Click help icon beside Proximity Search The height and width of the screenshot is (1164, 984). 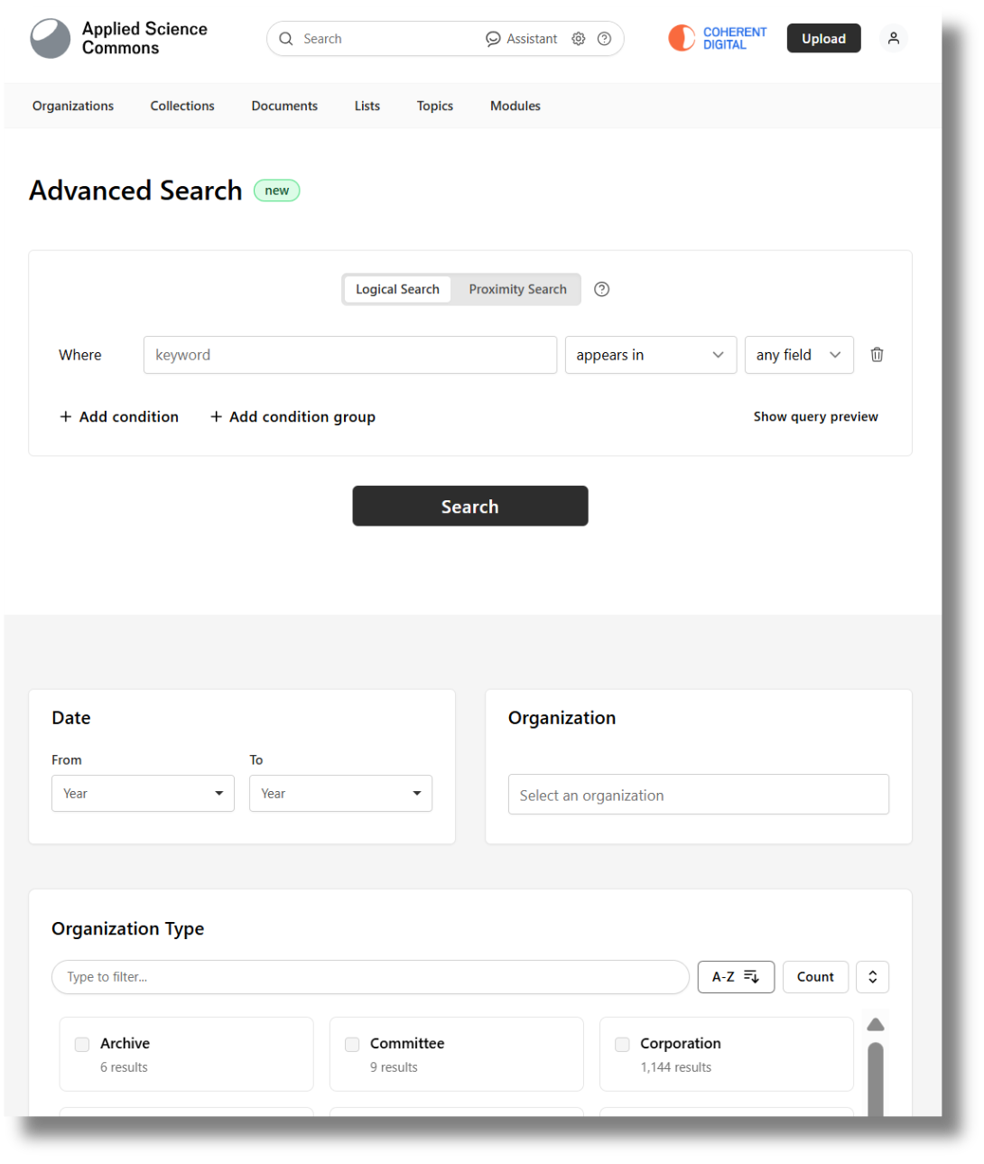pyautogui.click(x=602, y=289)
